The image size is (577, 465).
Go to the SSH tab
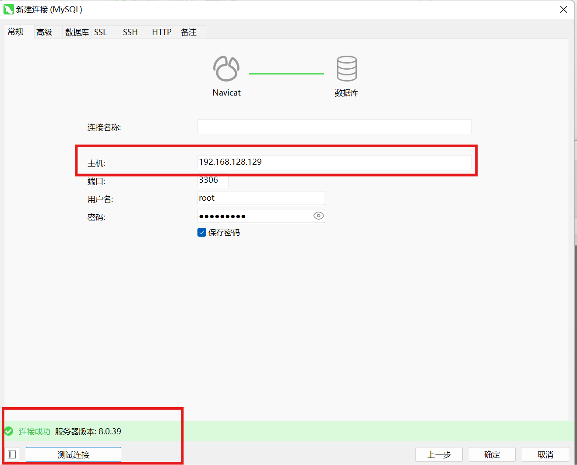[x=130, y=32]
